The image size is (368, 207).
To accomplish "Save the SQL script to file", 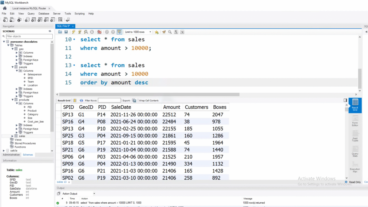I will click(66, 32).
